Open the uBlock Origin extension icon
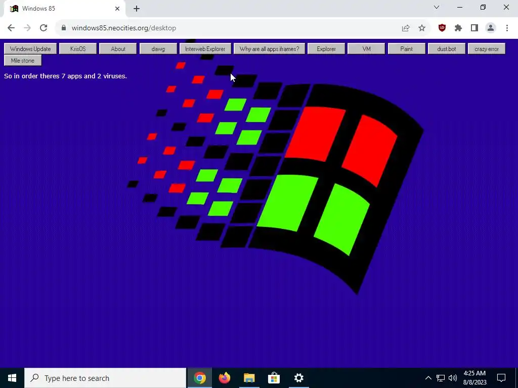518x388 pixels. pyautogui.click(x=442, y=28)
